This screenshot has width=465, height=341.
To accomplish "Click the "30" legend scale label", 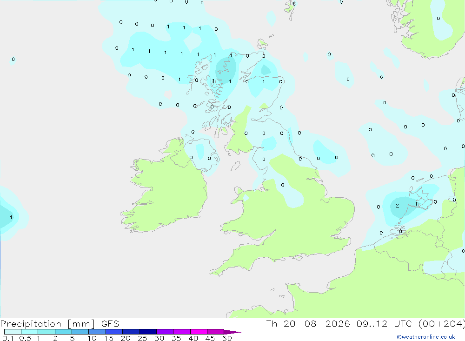I will [x=159, y=338].
